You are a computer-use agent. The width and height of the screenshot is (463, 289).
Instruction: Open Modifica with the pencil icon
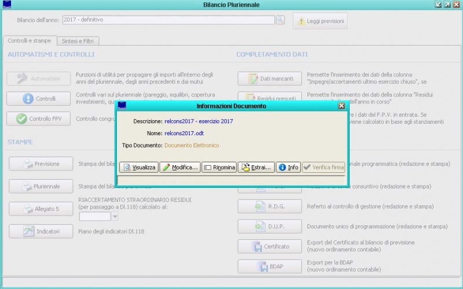(x=180, y=167)
